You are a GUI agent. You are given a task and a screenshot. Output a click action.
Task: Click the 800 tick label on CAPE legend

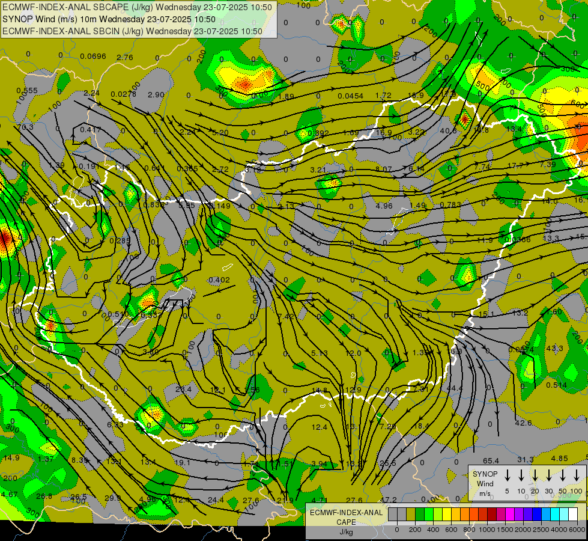[x=469, y=530]
